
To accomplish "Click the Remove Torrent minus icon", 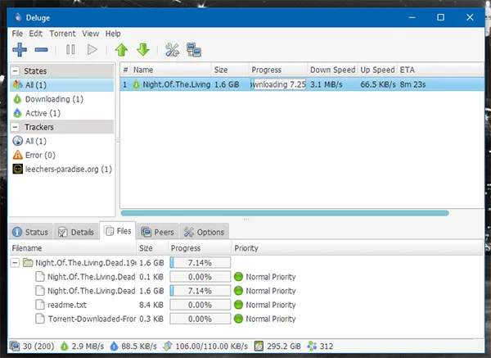I will (42, 49).
